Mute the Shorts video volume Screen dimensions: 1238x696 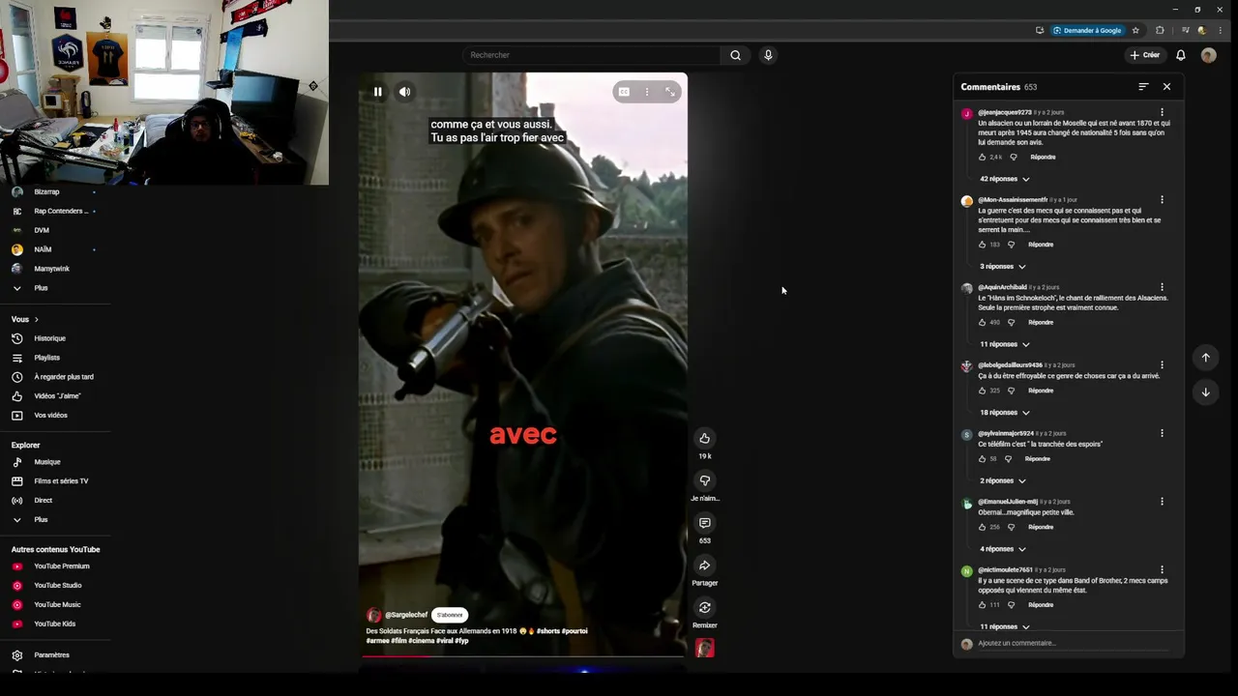(405, 92)
